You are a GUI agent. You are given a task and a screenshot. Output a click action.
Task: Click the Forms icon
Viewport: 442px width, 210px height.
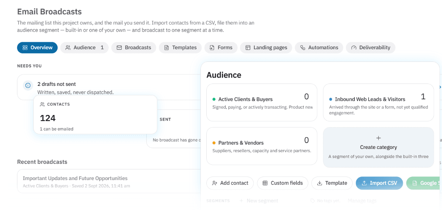point(212,48)
